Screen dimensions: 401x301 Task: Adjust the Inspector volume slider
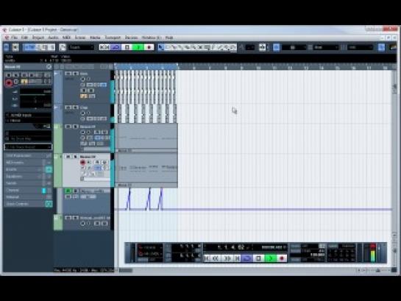point(35,92)
